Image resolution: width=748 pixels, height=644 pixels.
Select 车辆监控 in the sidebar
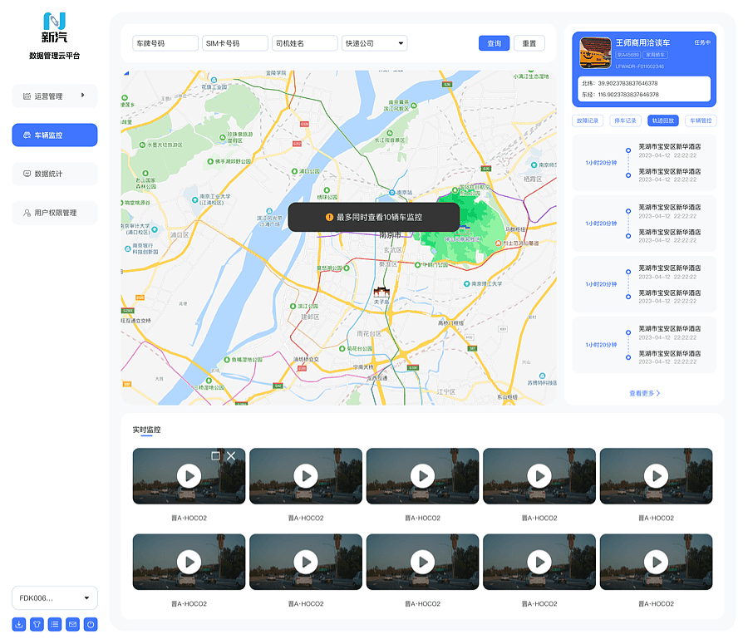click(54, 135)
